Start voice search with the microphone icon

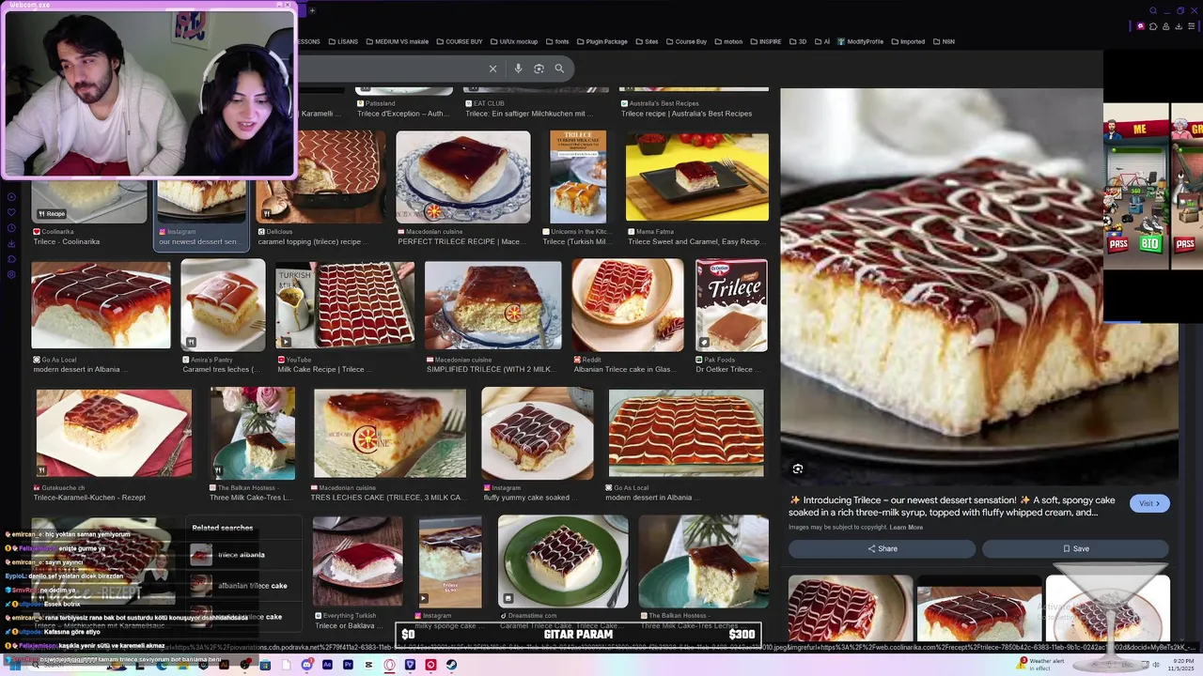tap(518, 69)
